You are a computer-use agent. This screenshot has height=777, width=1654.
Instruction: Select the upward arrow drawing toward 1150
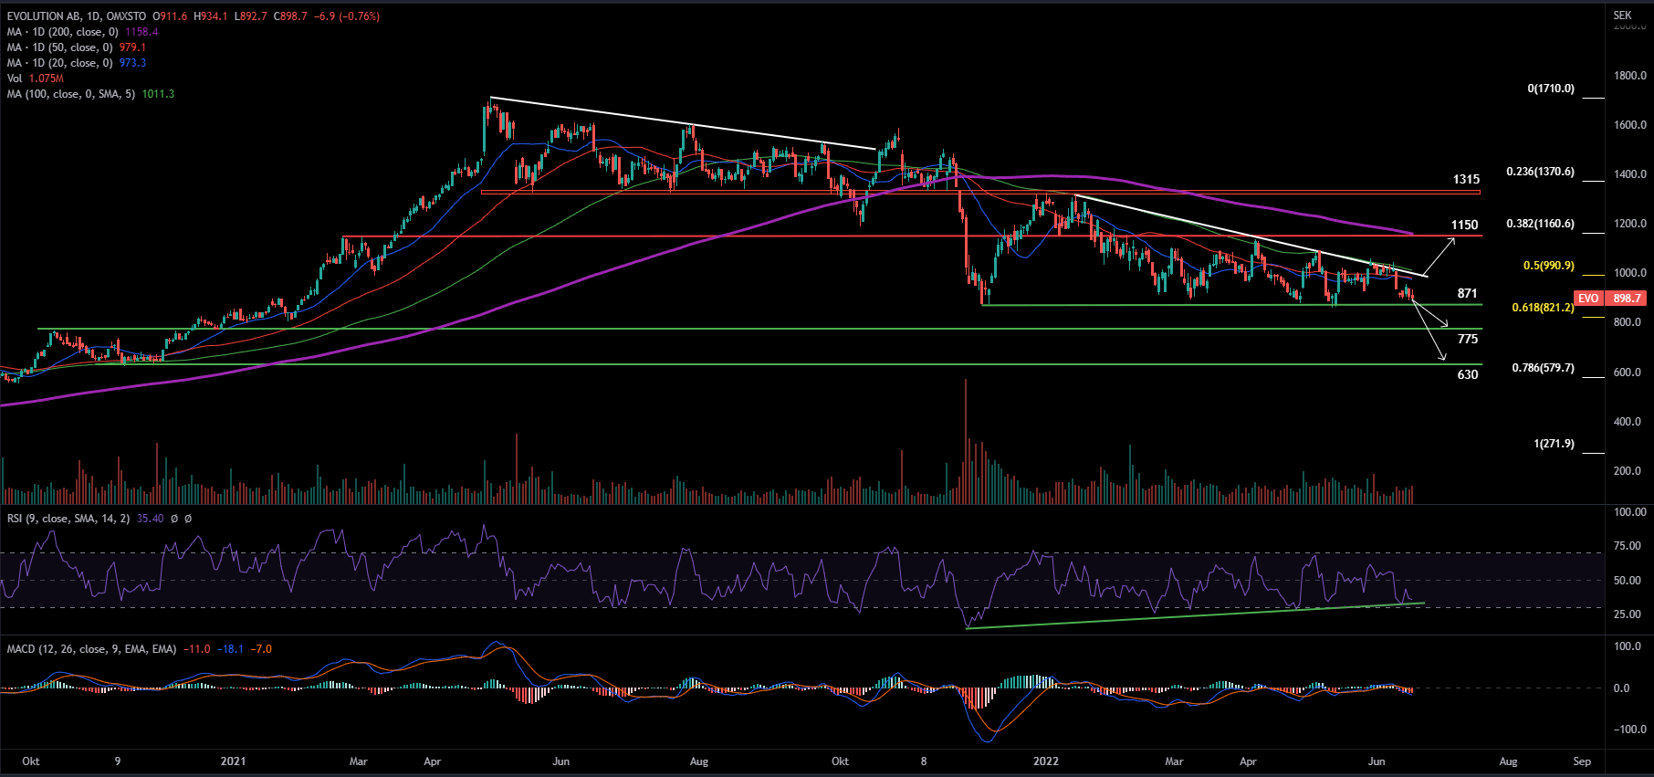click(x=1442, y=255)
